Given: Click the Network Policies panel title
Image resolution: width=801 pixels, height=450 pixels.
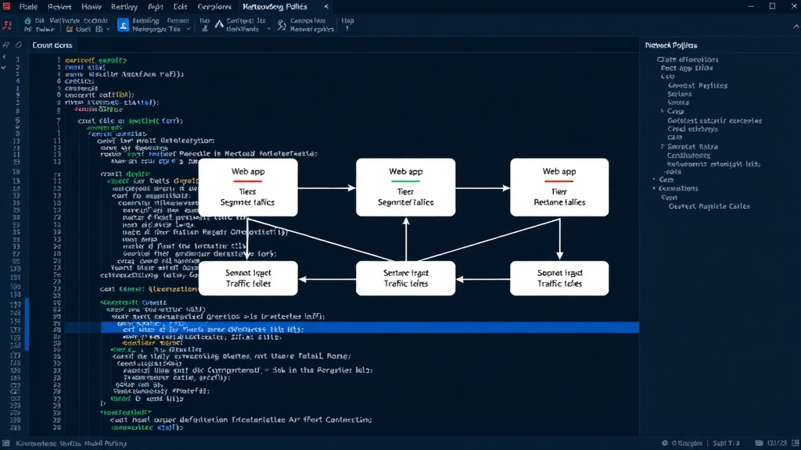Looking at the screenshot, I should (670, 45).
